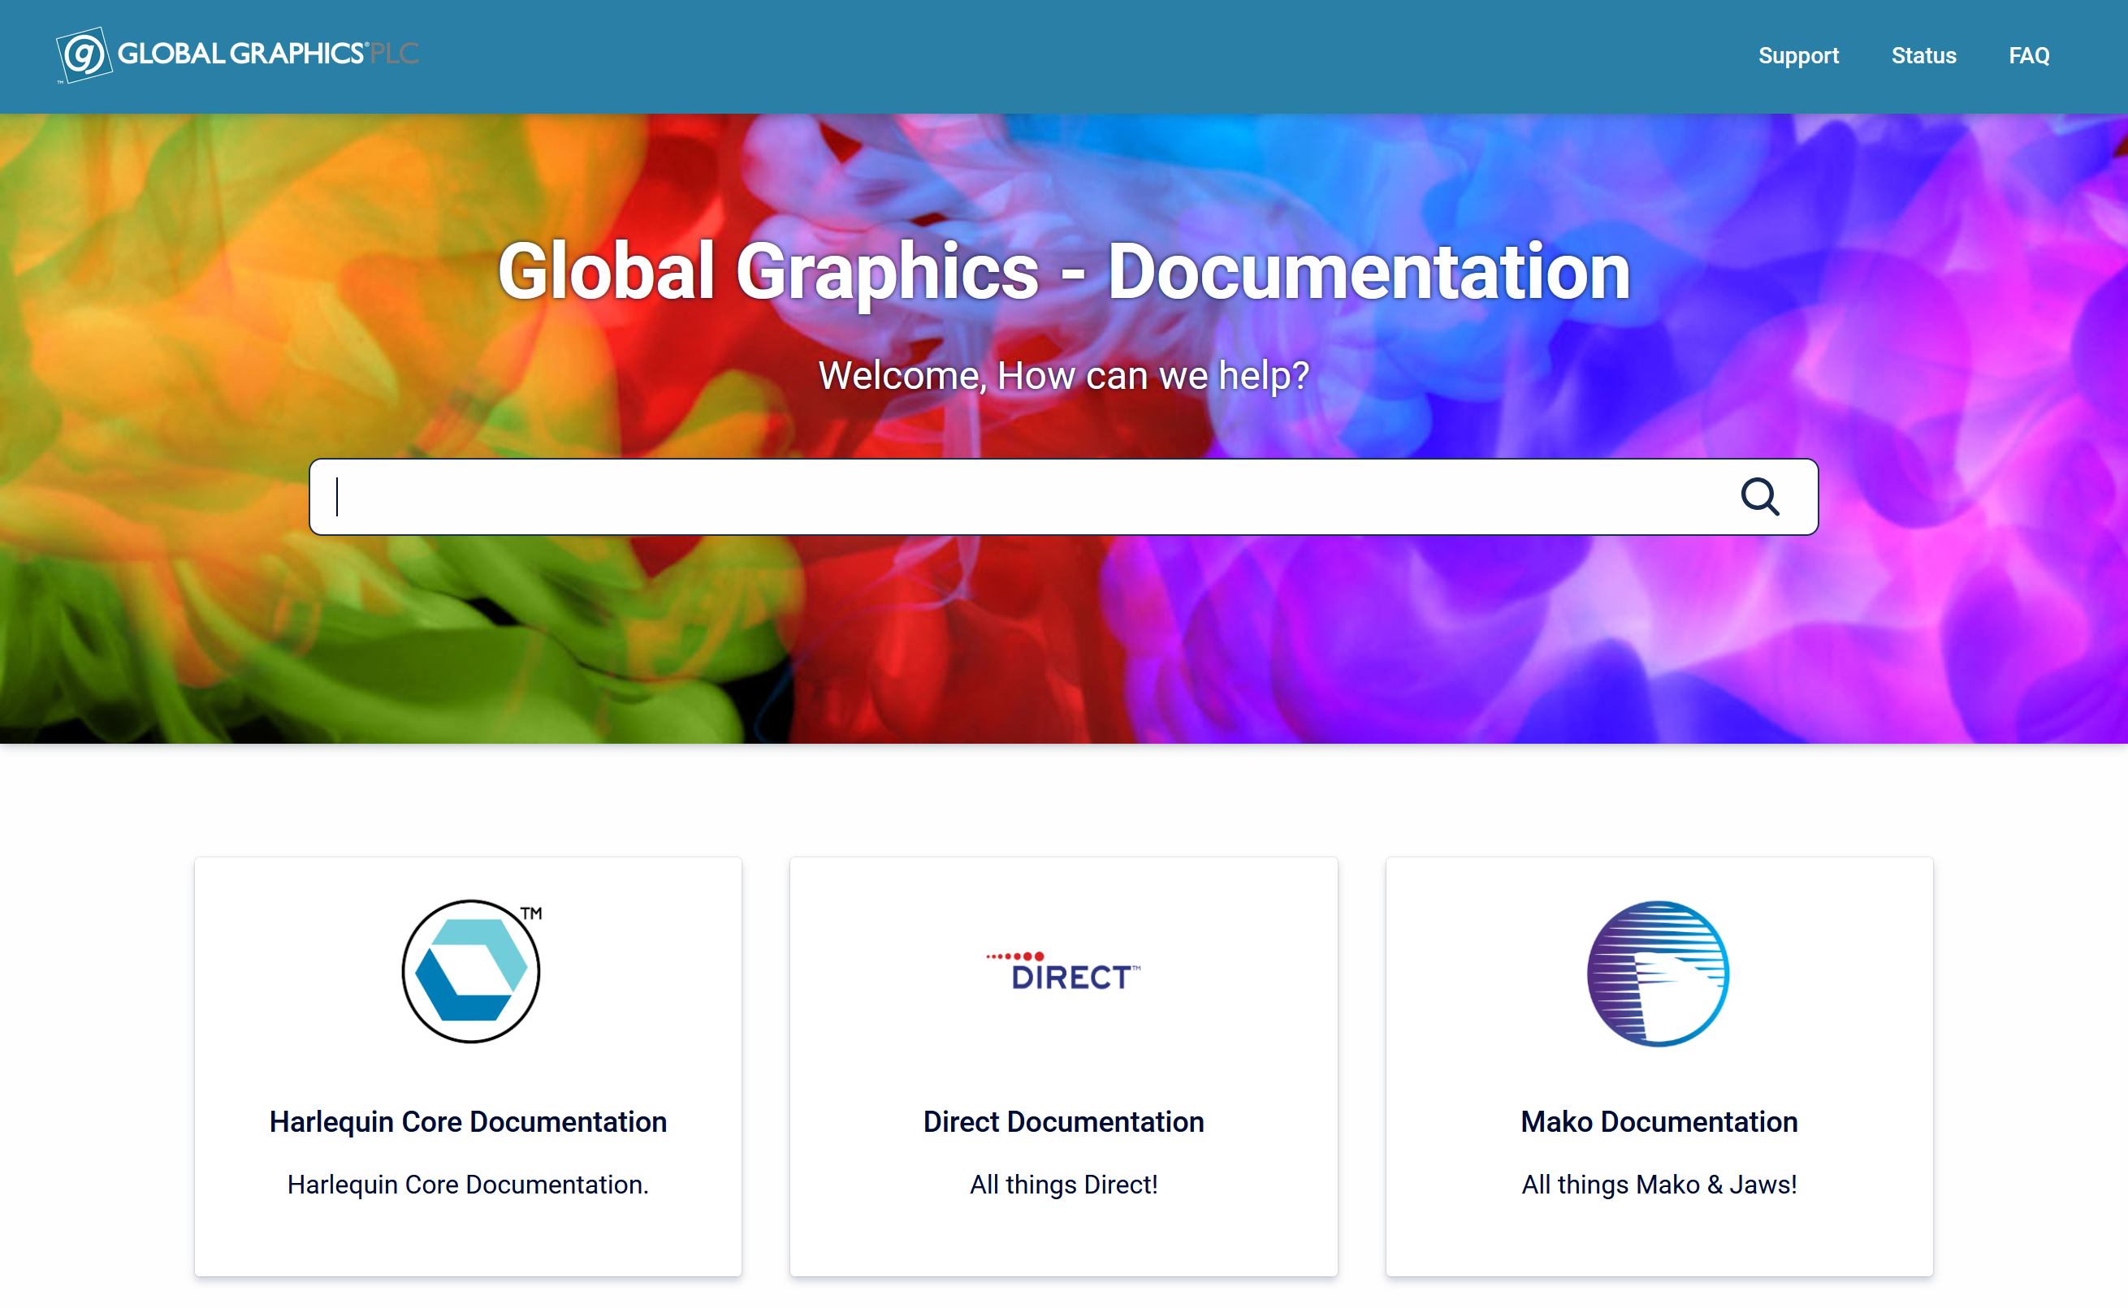The height and width of the screenshot is (1308, 2128).
Task: Click 'Harlequin Core Documentation.' description text
Action: coord(468,1185)
